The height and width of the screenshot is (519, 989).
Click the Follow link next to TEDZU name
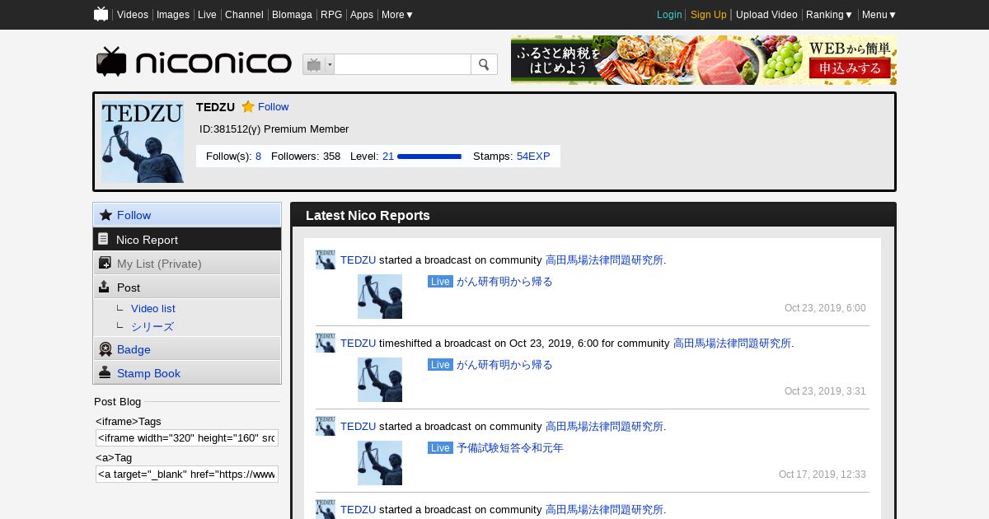pyautogui.click(x=273, y=107)
